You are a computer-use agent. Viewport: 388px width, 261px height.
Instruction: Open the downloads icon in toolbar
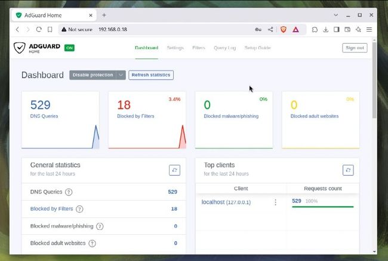tap(326, 29)
